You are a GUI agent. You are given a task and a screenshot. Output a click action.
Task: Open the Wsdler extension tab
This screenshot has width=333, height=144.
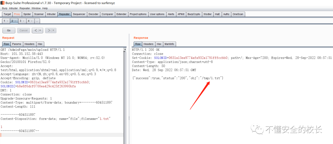(x=208, y=14)
